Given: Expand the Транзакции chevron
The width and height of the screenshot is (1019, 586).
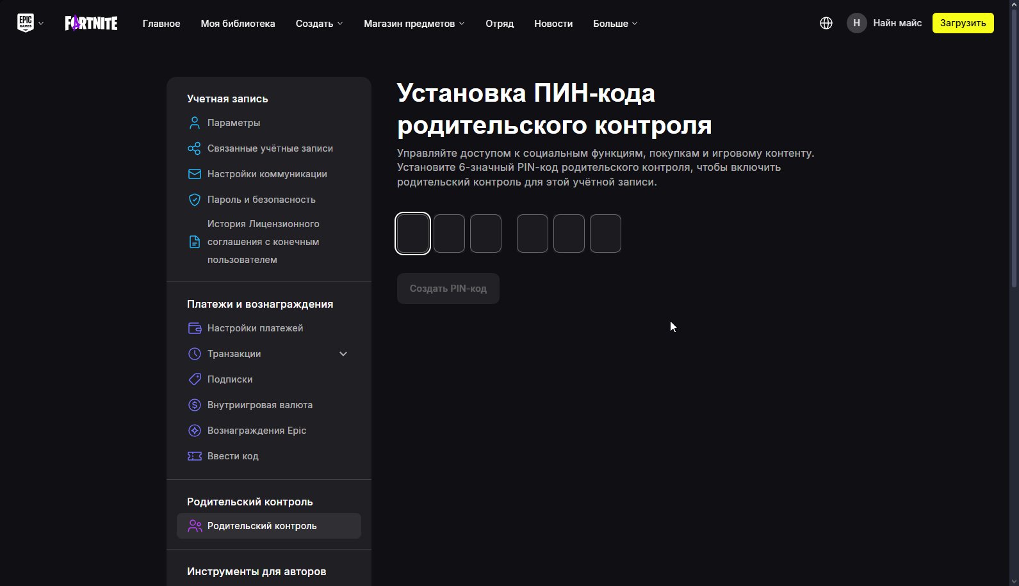Looking at the screenshot, I should (x=343, y=354).
